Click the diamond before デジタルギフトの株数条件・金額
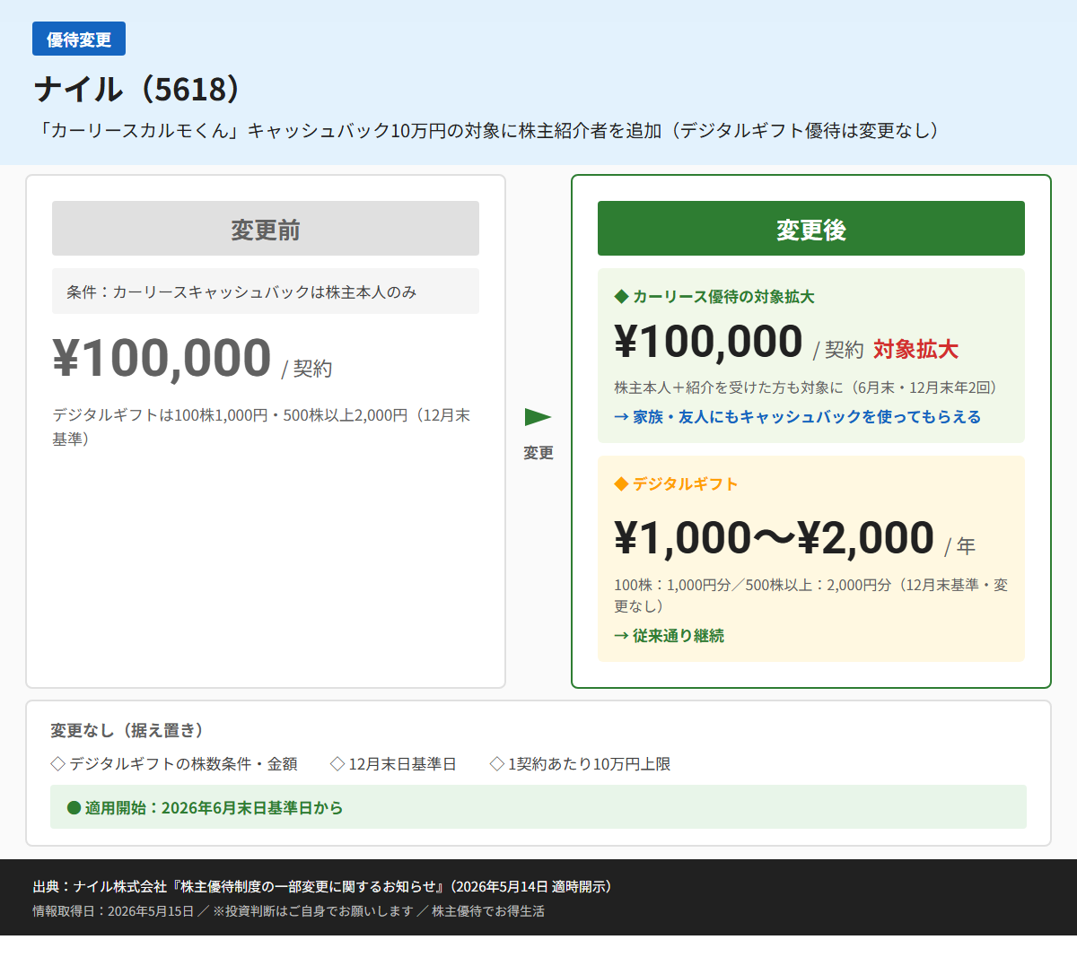This screenshot has height=957, width=1077. pyautogui.click(x=58, y=764)
